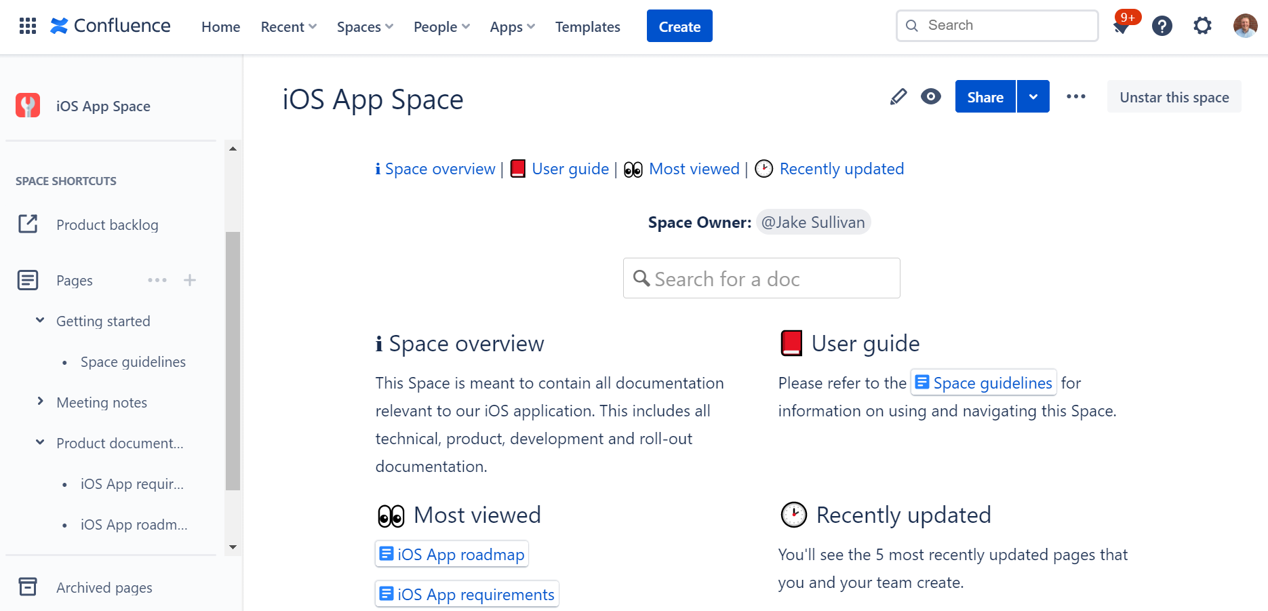The width and height of the screenshot is (1268, 611).
Task: Open iOS App roadm... in the page tree
Action: 134,525
